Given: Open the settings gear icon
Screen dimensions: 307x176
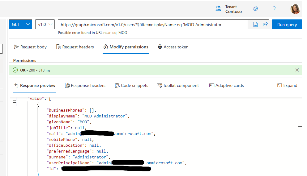Looking at the screenshot, I should 255,9.
